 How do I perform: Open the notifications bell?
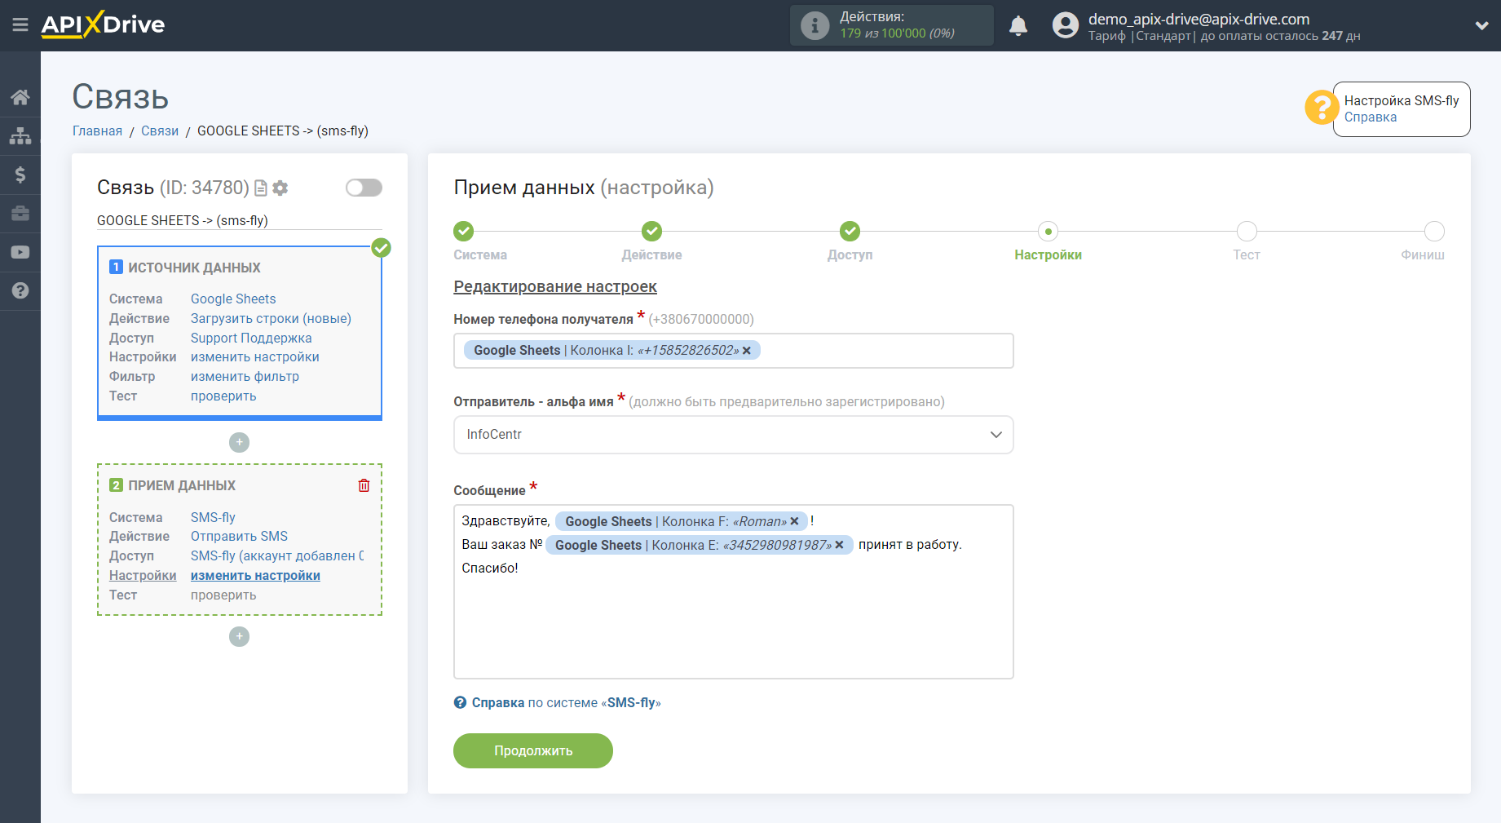1018,26
